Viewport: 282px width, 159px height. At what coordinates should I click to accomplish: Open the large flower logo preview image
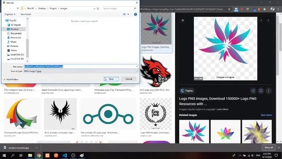[x=226, y=49]
